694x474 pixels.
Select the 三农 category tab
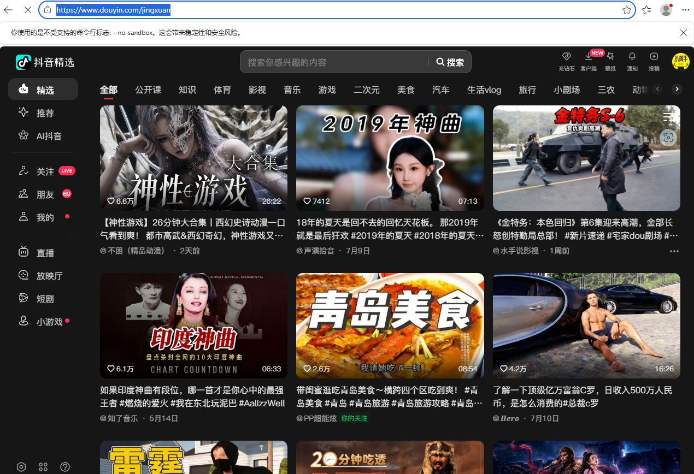[x=606, y=90]
